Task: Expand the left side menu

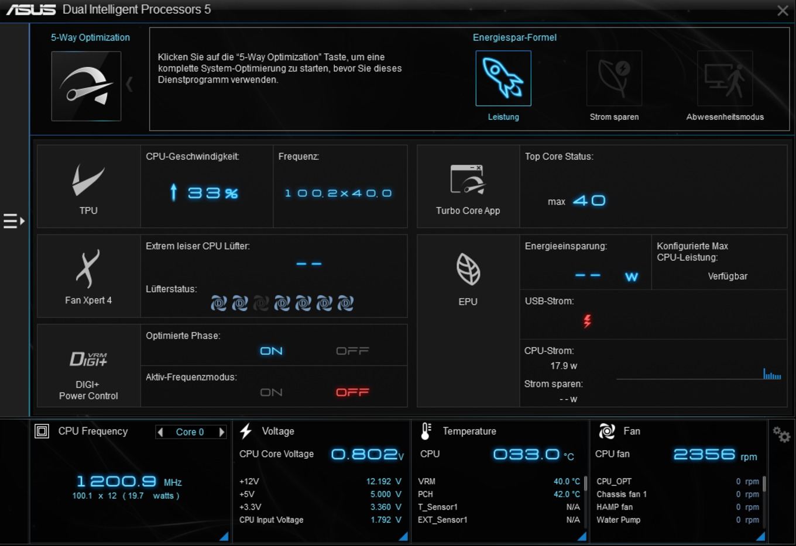Action: 14,221
